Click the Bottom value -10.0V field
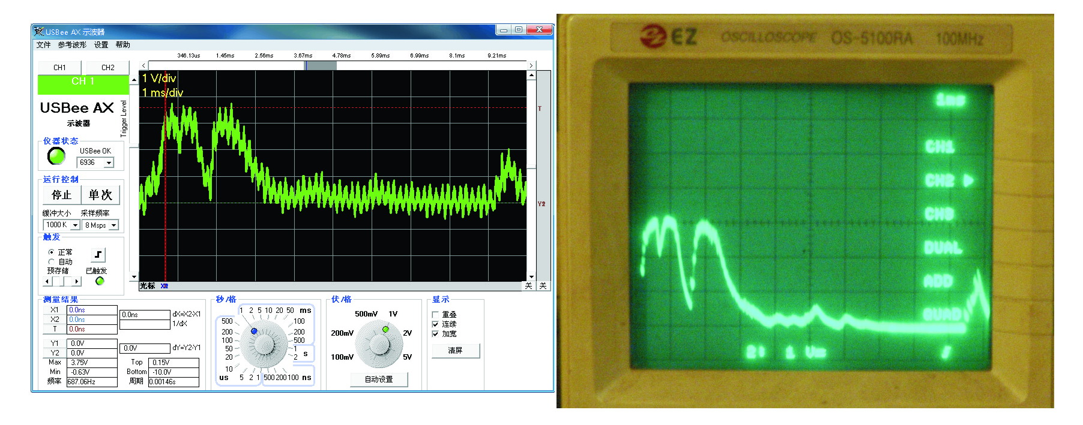The image size is (1083, 425). (173, 372)
